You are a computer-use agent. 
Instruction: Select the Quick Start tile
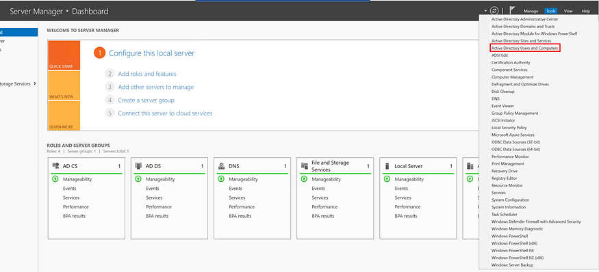point(64,55)
